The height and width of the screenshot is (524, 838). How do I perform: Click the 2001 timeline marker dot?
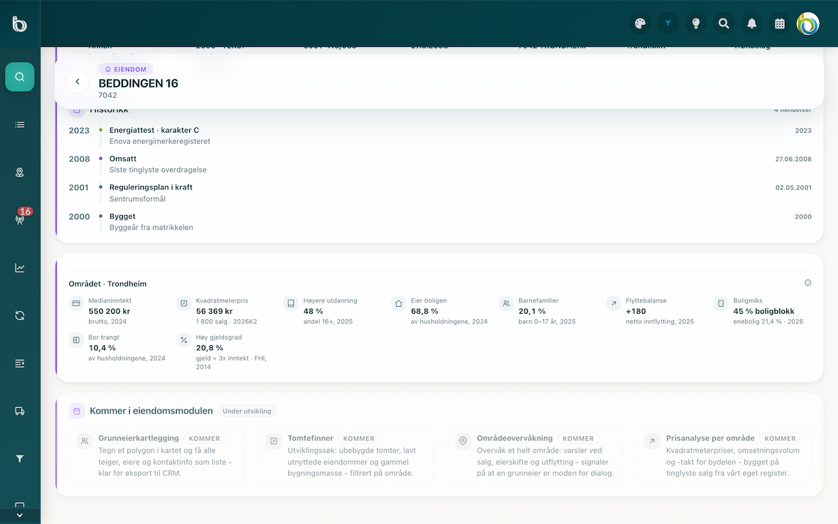(x=101, y=187)
